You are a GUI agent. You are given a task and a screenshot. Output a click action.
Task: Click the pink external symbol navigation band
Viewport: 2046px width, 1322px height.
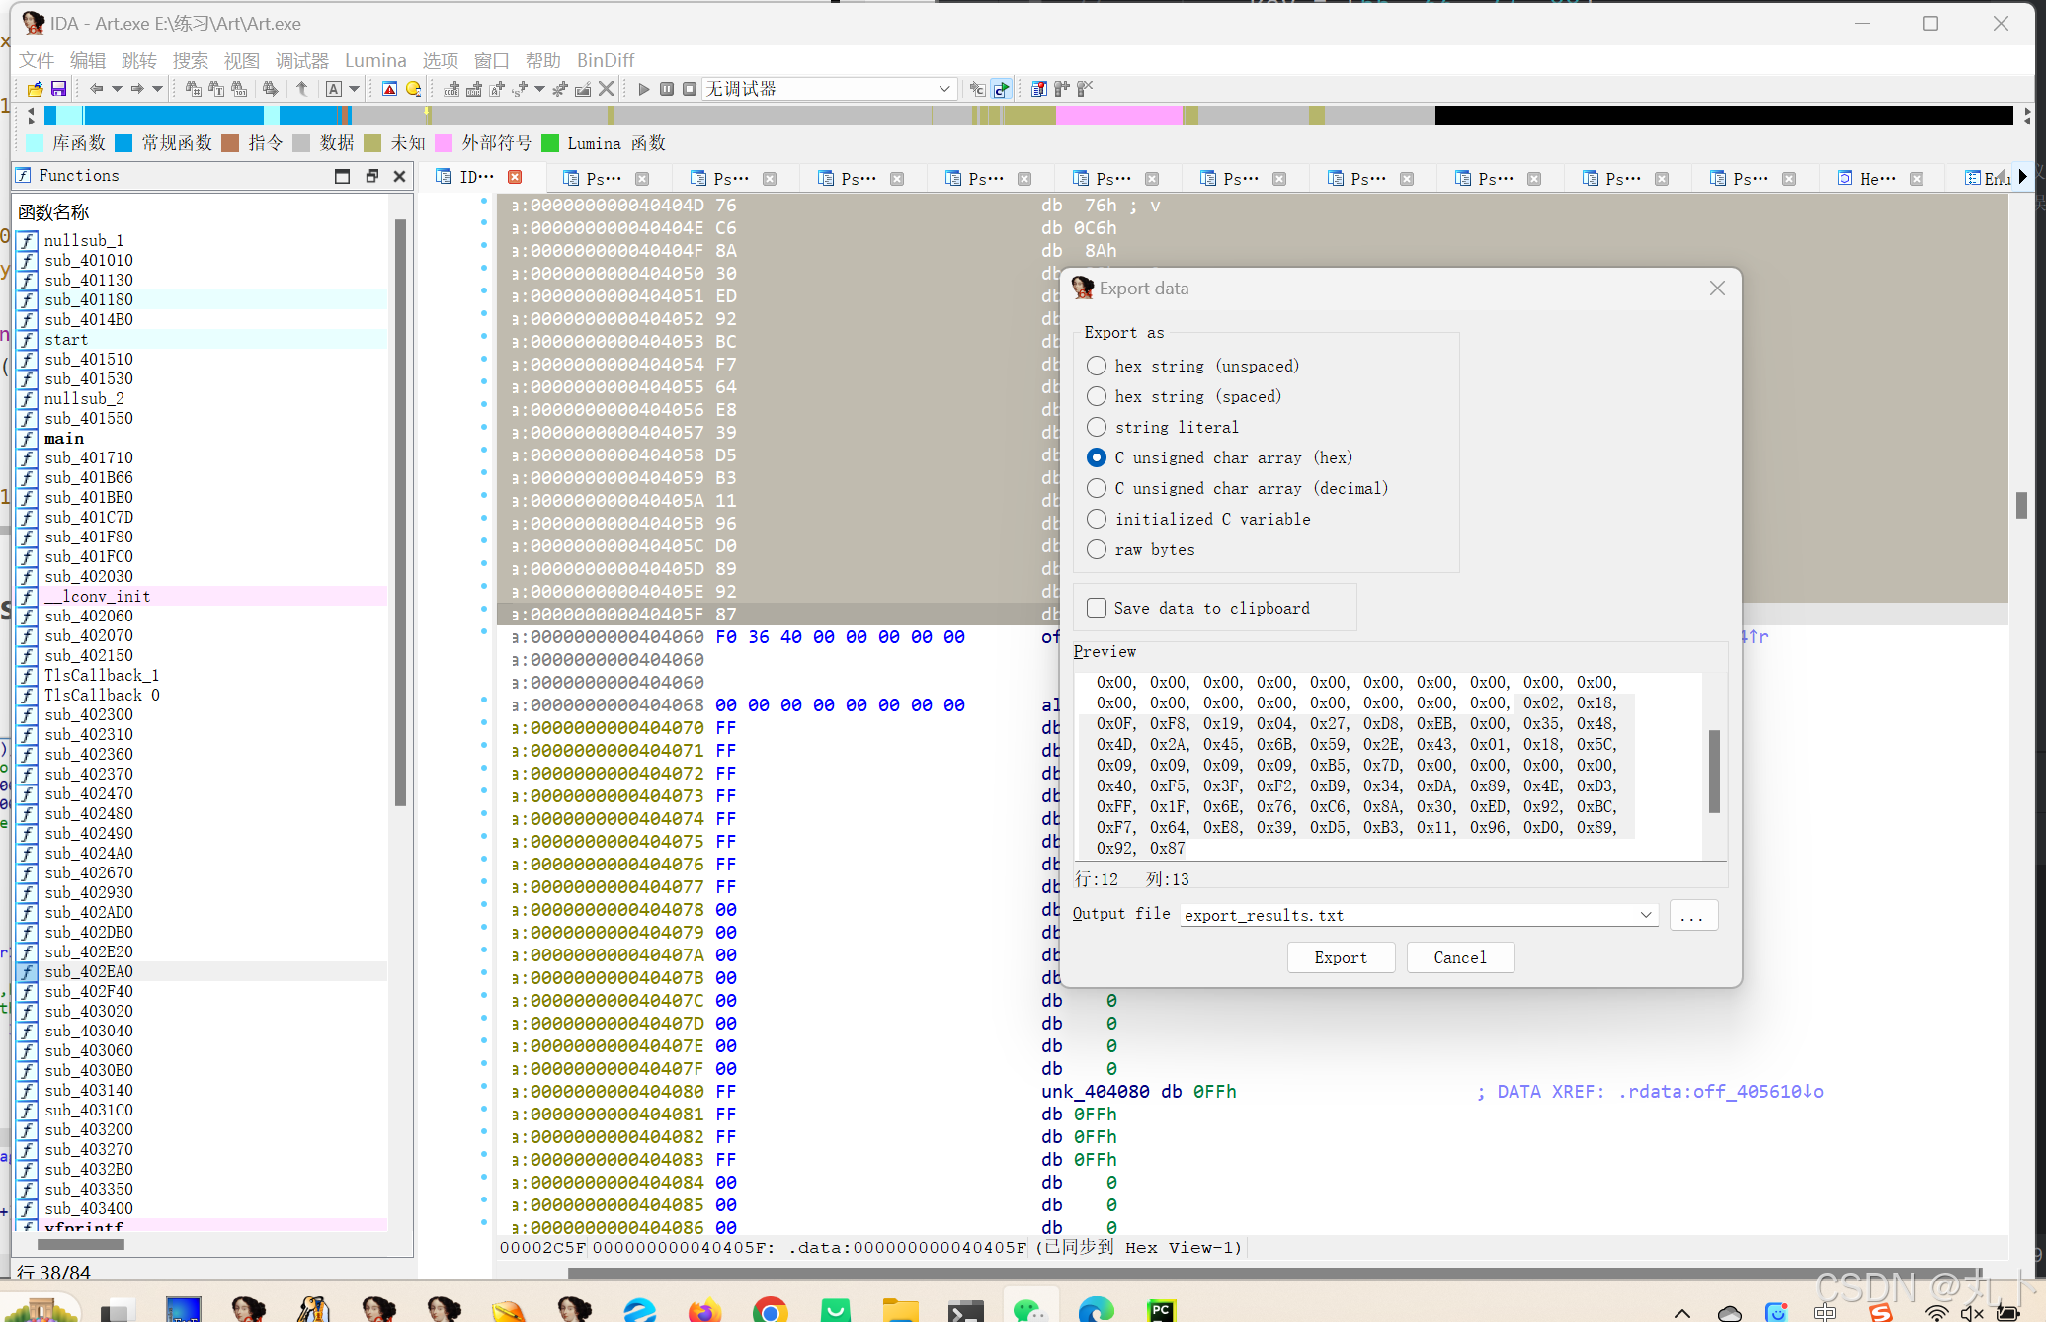point(1118,116)
